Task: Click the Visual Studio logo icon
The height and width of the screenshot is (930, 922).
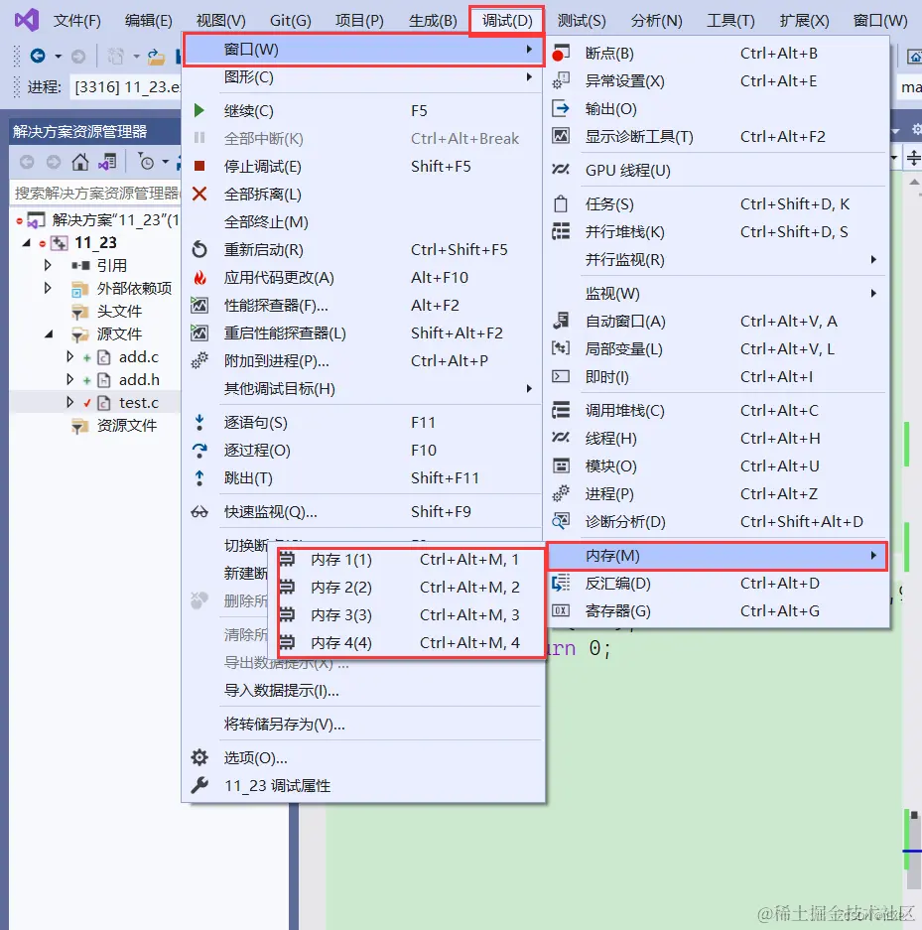Action: tap(27, 20)
